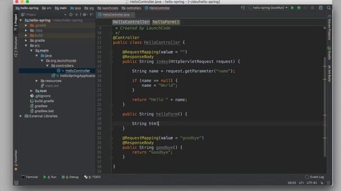Change the LF line separator

pos(301,183)
